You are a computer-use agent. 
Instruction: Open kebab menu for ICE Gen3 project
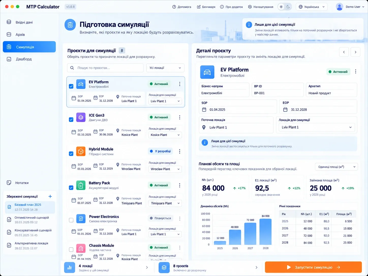coord(180,117)
